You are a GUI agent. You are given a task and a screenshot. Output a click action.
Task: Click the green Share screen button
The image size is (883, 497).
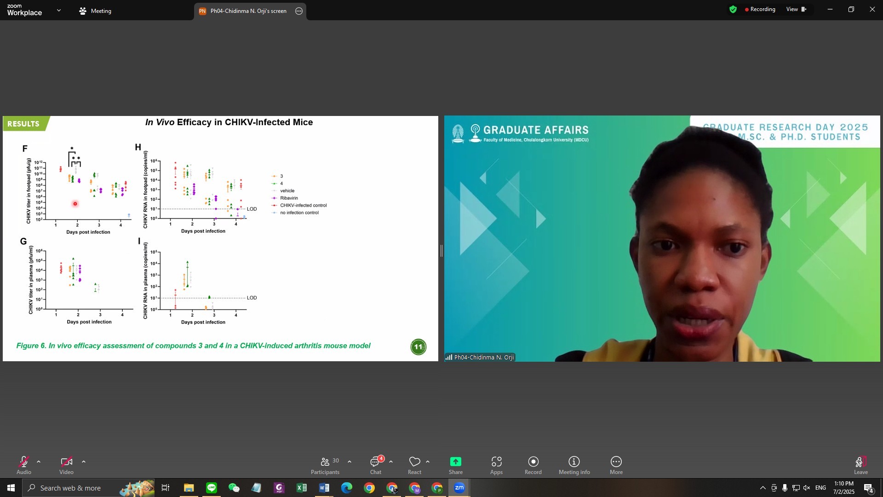[x=455, y=462]
